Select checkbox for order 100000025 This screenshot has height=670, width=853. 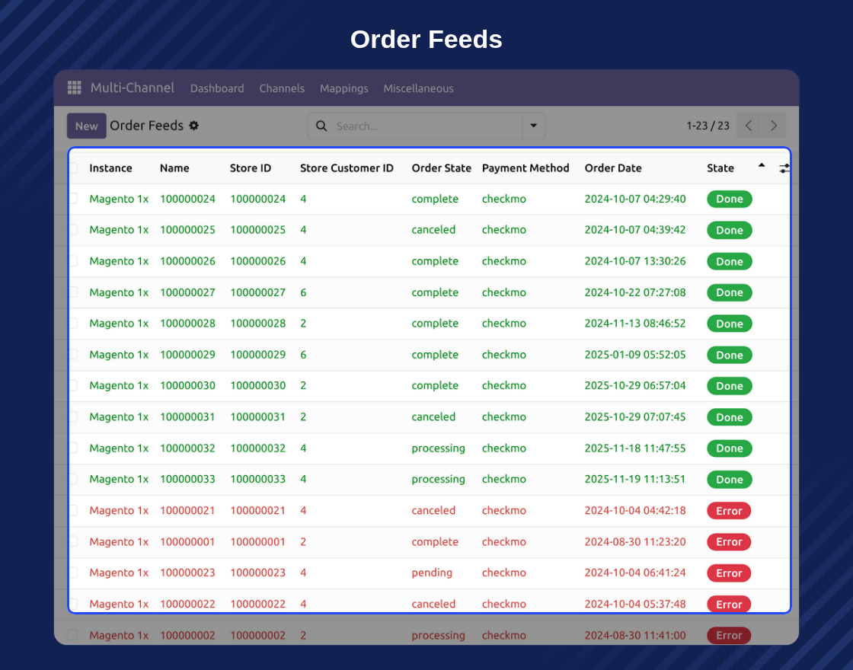73,230
